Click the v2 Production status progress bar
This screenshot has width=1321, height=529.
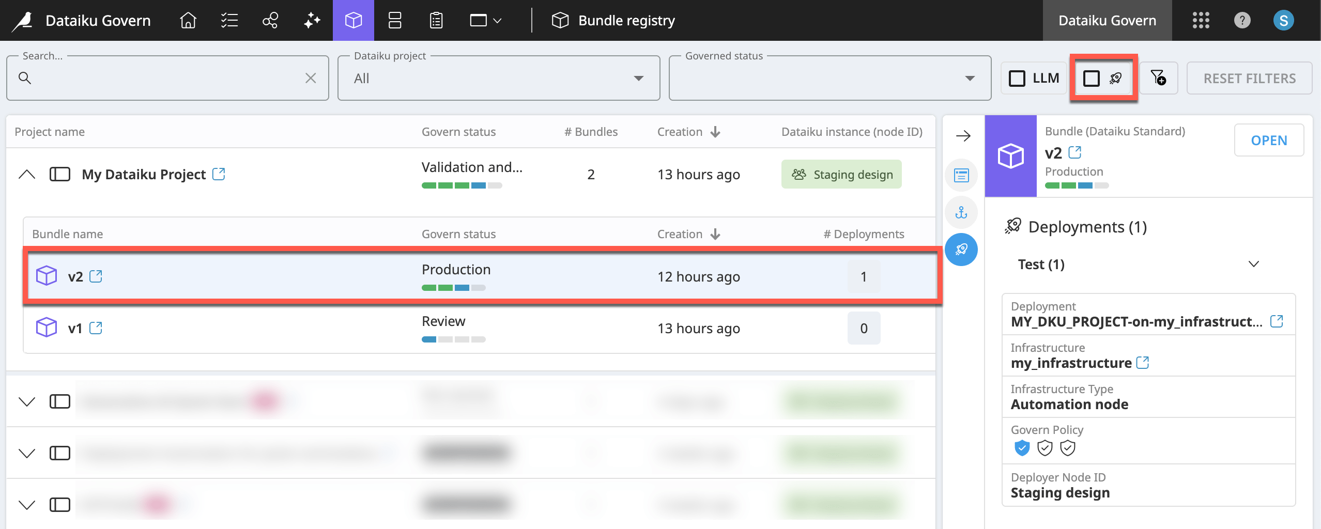pos(453,288)
